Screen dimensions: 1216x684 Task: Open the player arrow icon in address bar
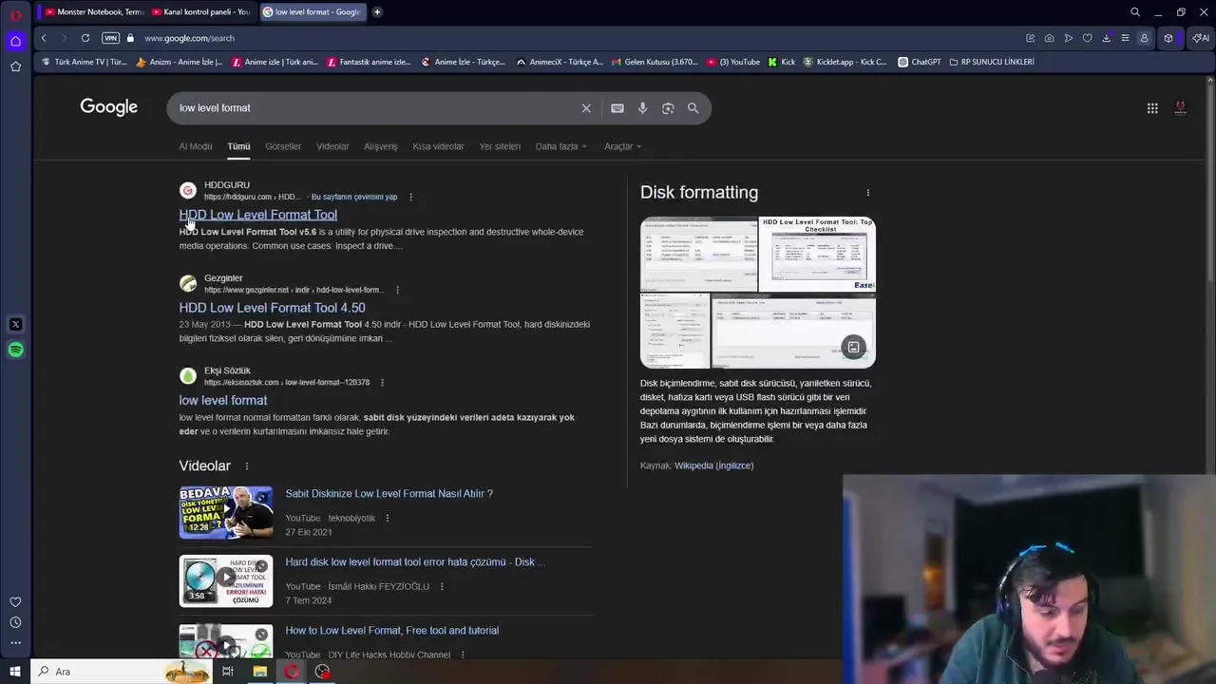(1068, 38)
